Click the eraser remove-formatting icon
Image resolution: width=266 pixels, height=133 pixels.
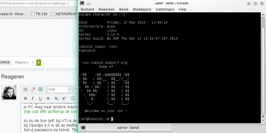[x=33, y=89]
